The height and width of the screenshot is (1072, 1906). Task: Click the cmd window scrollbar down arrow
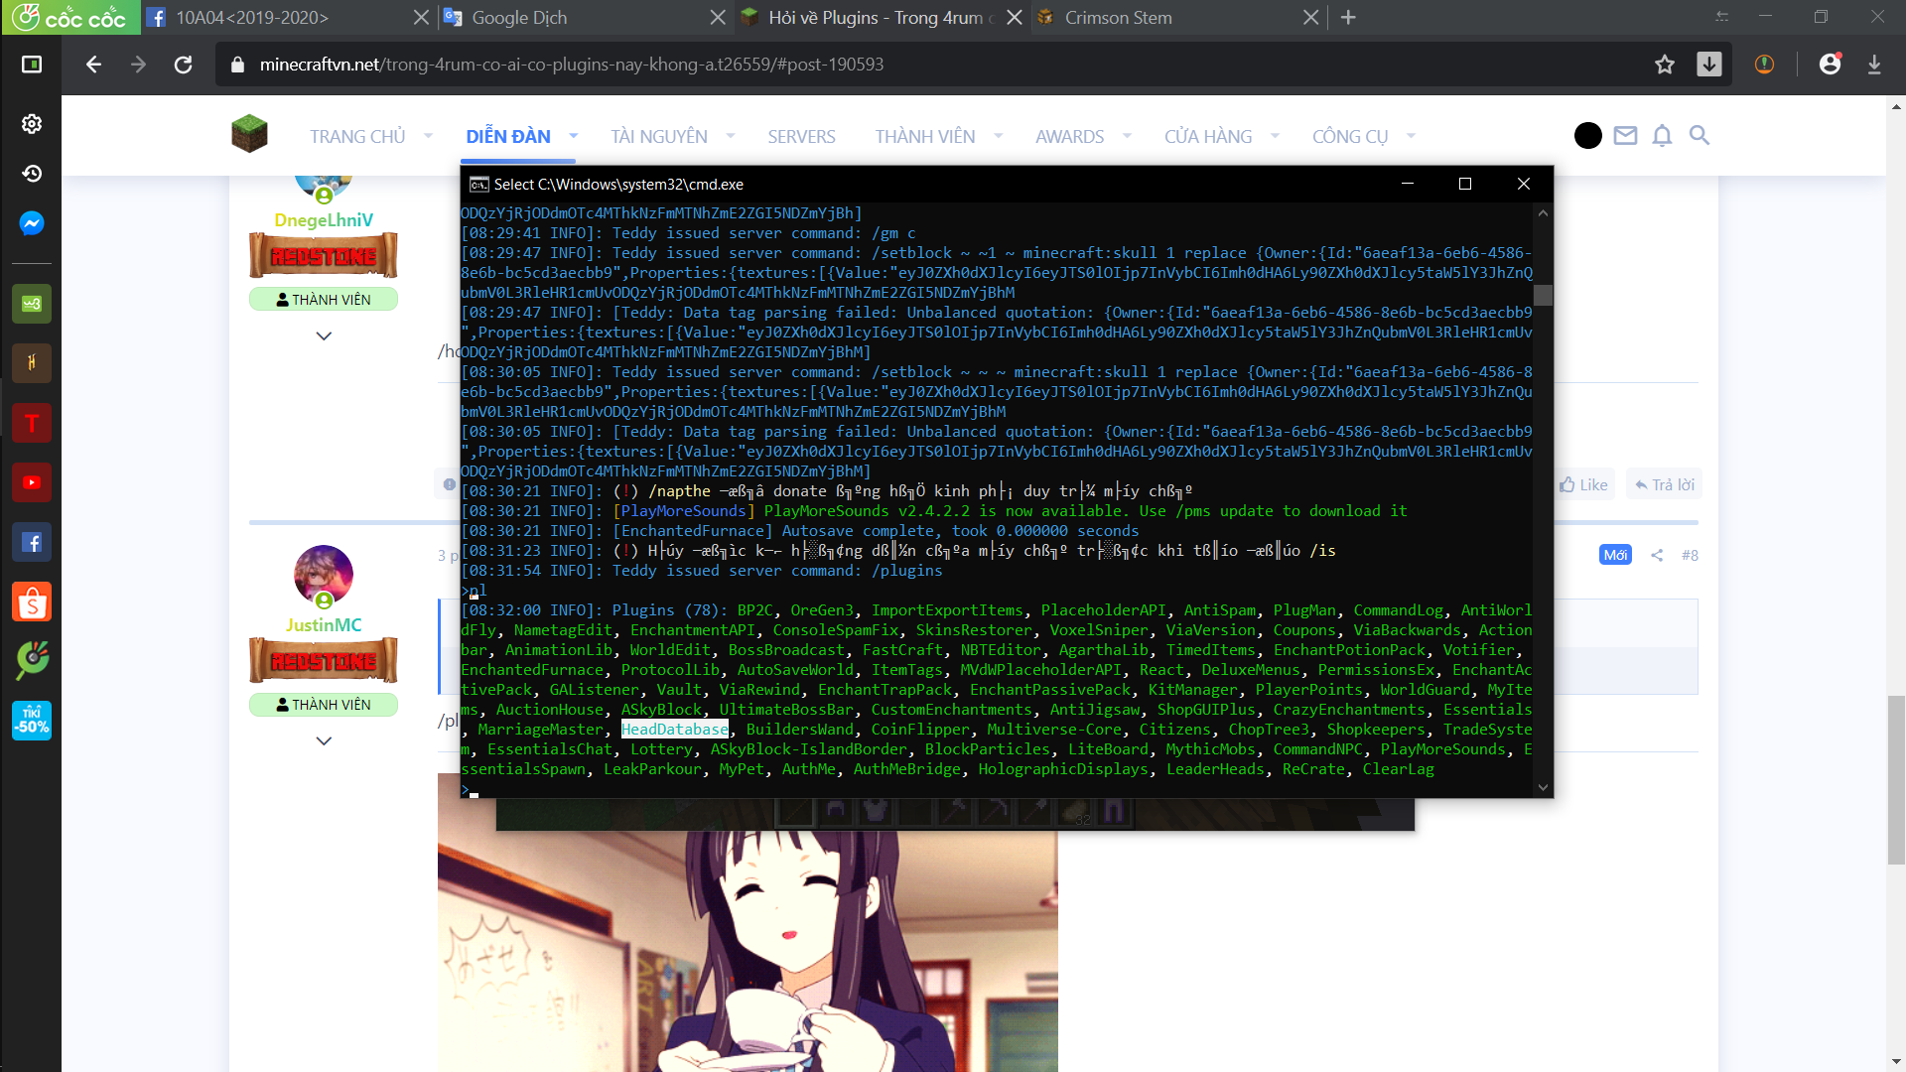point(1543,787)
